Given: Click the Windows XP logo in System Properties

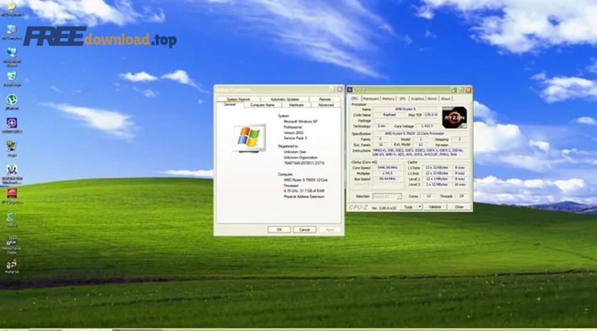Looking at the screenshot, I should (x=249, y=138).
